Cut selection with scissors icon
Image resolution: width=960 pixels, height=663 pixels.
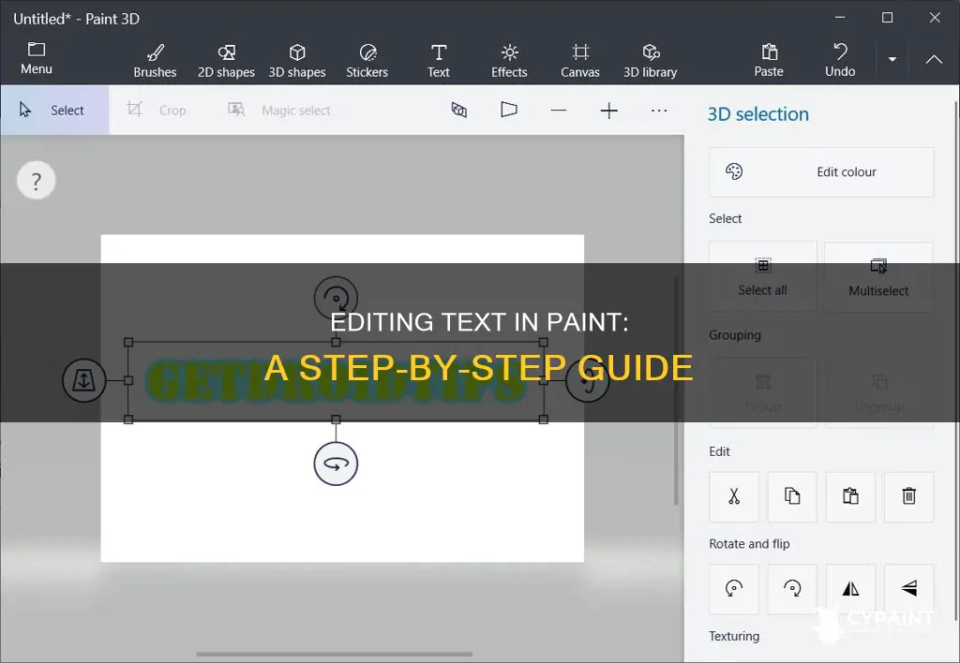[734, 496]
